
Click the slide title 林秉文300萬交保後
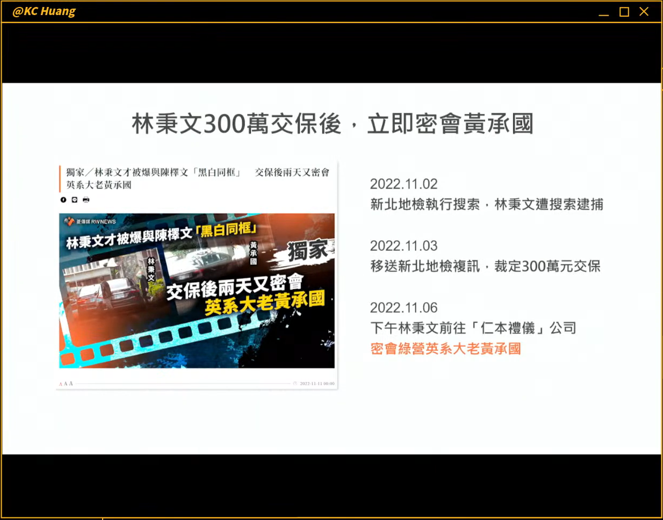click(x=332, y=124)
